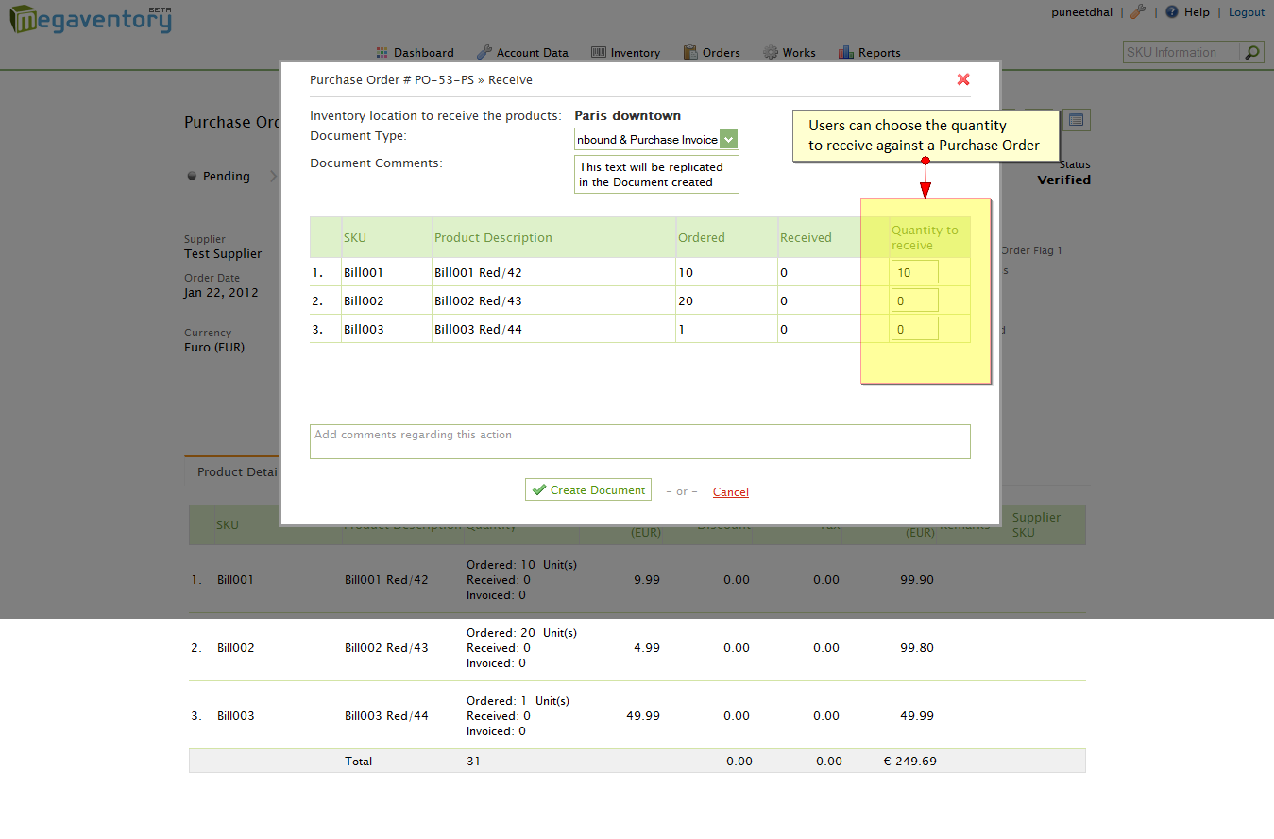Image resolution: width=1274 pixels, height=839 pixels.
Task: Close the Receive dialog with the red X
Action: point(962,79)
